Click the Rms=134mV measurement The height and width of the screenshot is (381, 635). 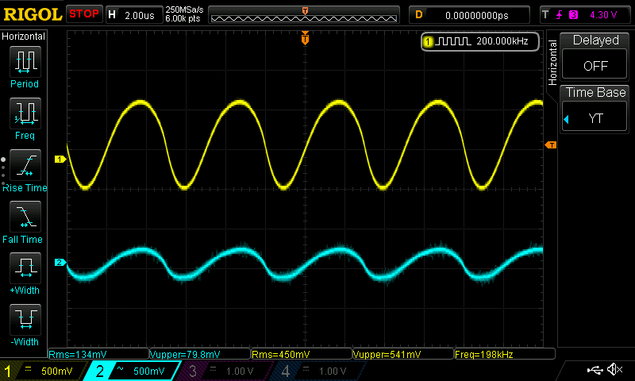point(98,354)
